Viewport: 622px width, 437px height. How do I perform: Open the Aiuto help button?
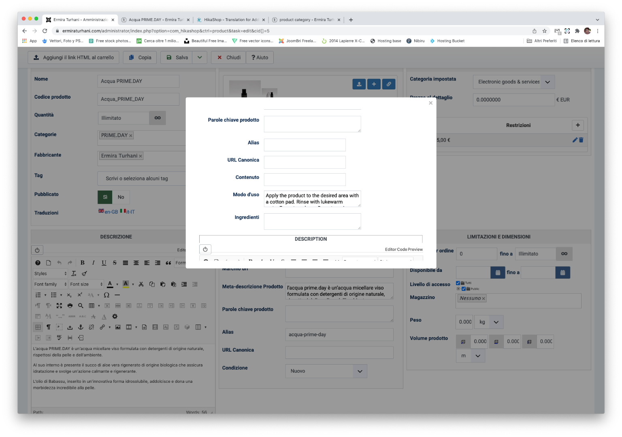pyautogui.click(x=260, y=57)
